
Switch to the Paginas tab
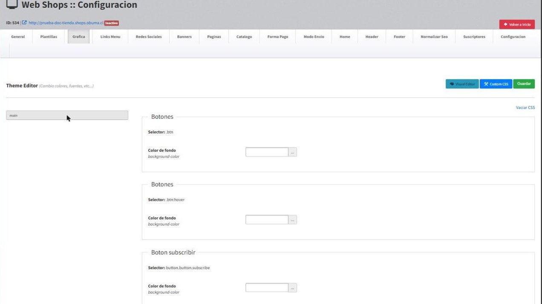tap(214, 37)
